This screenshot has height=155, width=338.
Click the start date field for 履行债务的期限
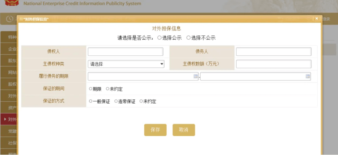point(143,76)
